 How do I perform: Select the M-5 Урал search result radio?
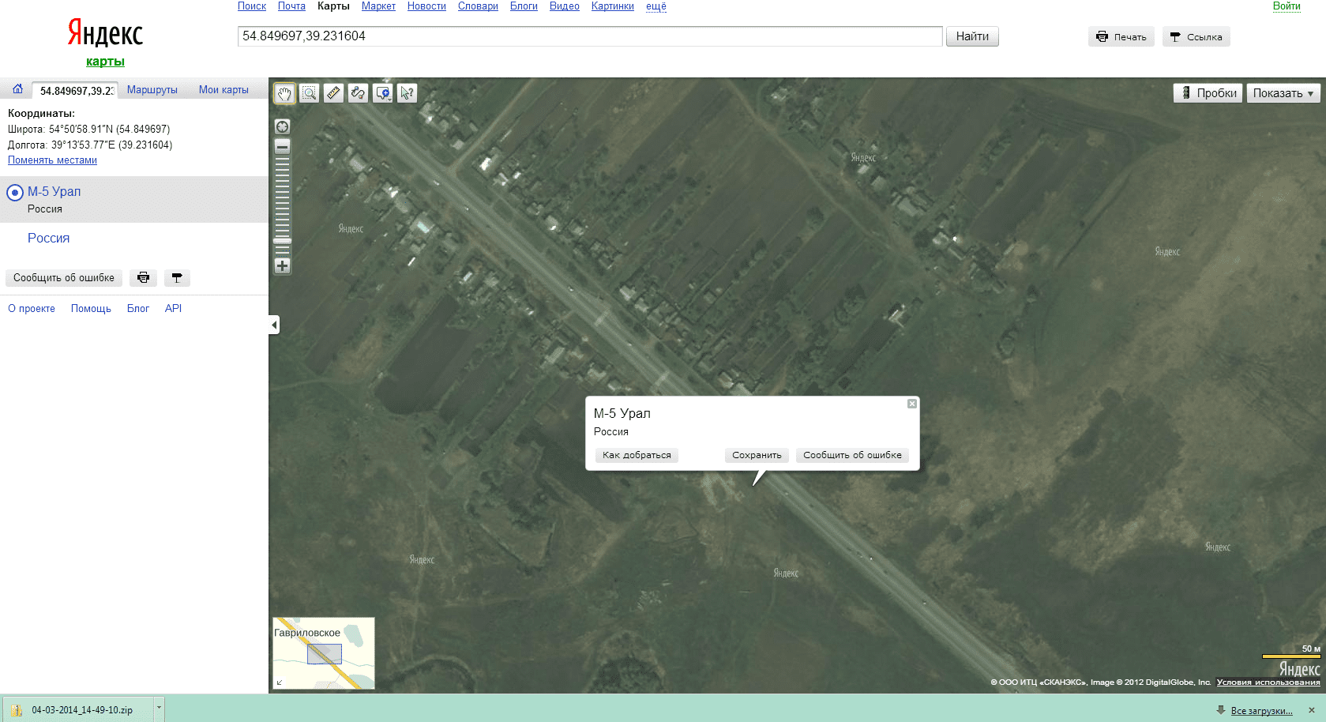pyautogui.click(x=15, y=193)
